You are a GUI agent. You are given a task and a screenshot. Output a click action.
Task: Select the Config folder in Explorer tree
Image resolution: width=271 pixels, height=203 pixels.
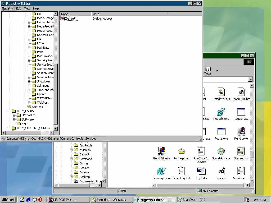[x=83, y=163]
